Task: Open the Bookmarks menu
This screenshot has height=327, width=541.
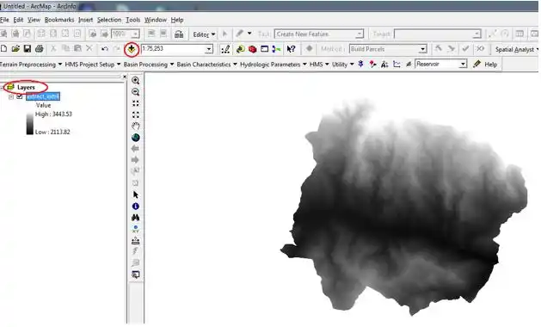Action: (59, 20)
